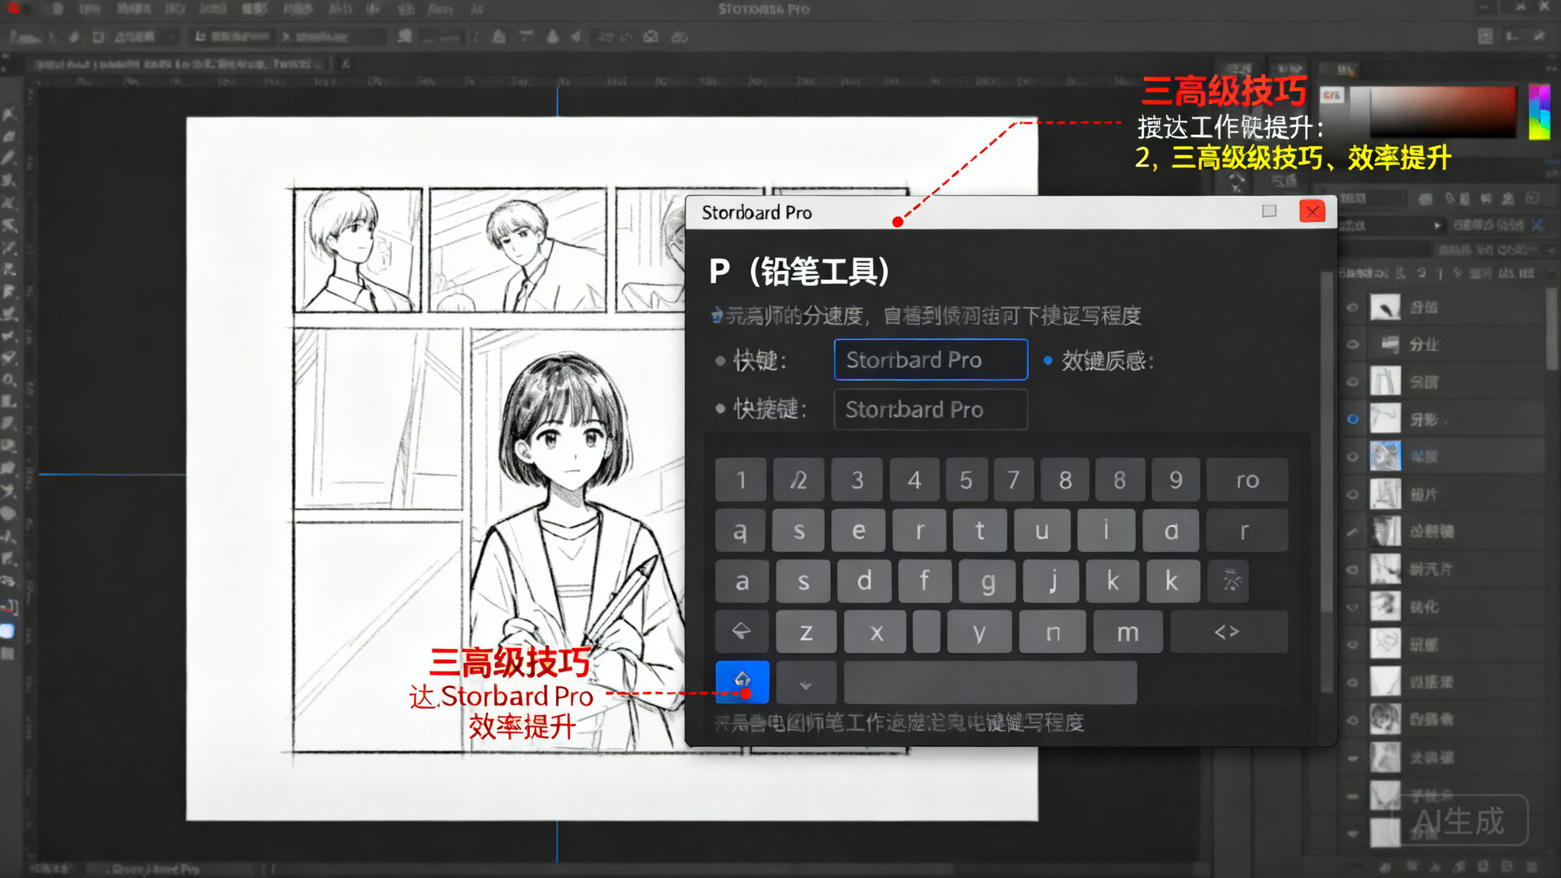Click the 'P（铅笔工具）' heading
This screenshot has width=1561, height=878.
pyautogui.click(x=799, y=271)
